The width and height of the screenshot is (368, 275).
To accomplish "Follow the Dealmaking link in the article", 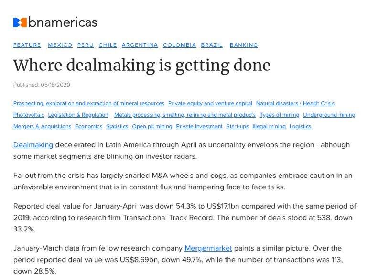I will tap(33, 145).
